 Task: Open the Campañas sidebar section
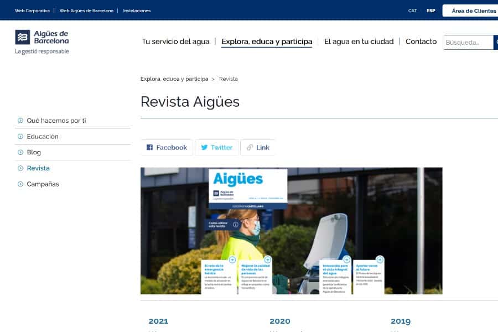tap(43, 184)
